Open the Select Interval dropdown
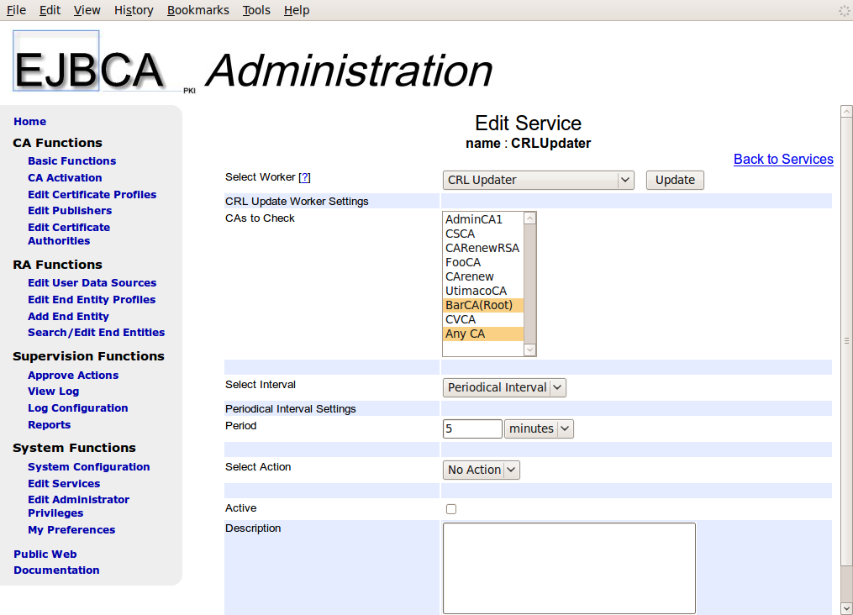The image size is (853, 615). pos(504,387)
